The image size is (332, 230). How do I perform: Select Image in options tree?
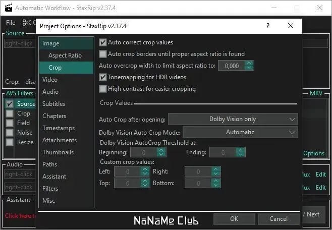coord(66,43)
